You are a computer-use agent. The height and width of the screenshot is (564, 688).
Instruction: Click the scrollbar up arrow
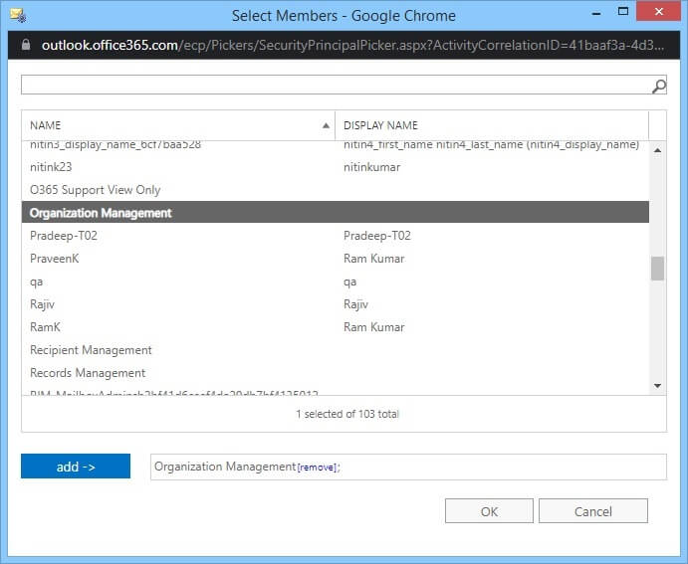tap(657, 150)
